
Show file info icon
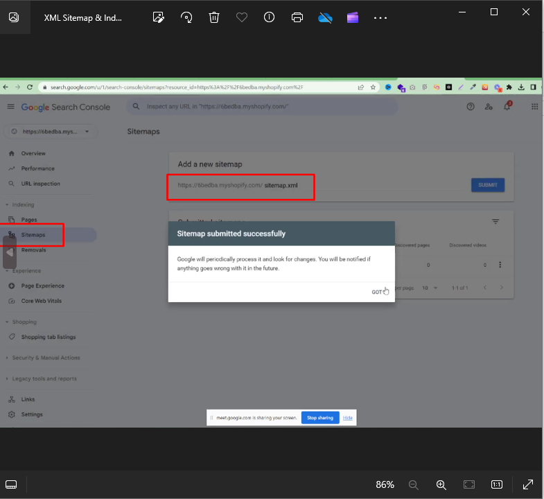coord(269,17)
